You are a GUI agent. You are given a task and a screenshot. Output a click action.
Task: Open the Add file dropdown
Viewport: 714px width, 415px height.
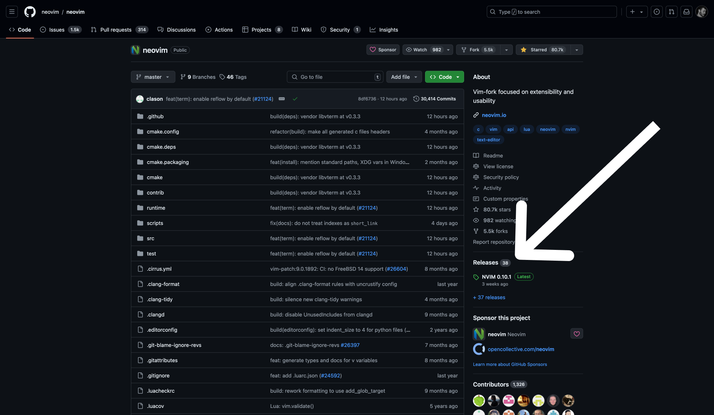(x=404, y=77)
